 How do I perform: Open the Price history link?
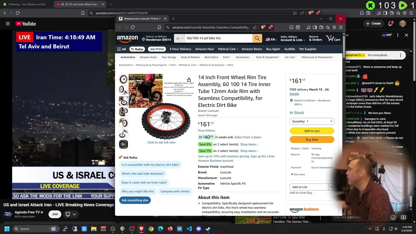point(206,131)
